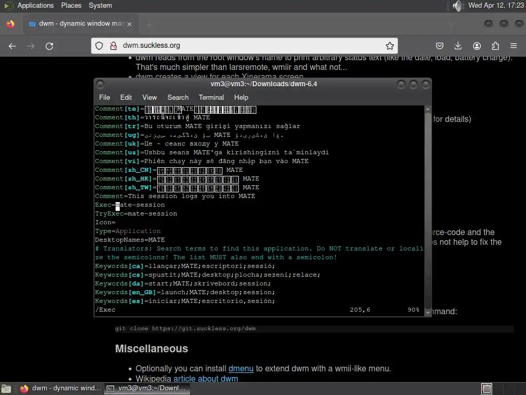Image resolution: width=526 pixels, height=395 pixels.
Task: Reload the dwm.suckless.org page
Action: pyautogui.click(x=49, y=46)
